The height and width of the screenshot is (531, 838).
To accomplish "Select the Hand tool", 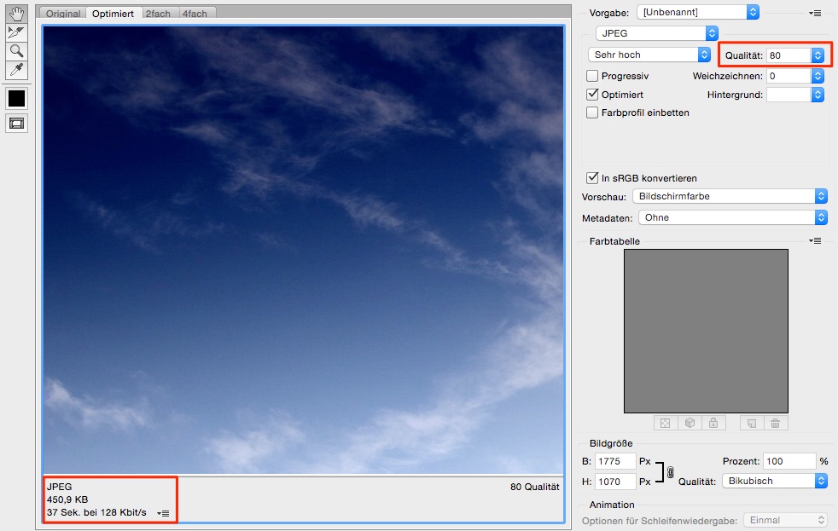I will 16,14.
